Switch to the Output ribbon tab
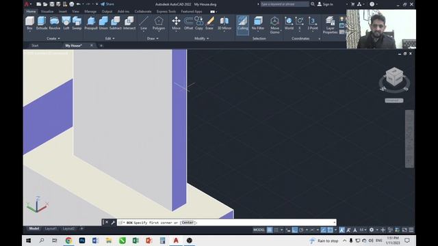 click(x=107, y=12)
